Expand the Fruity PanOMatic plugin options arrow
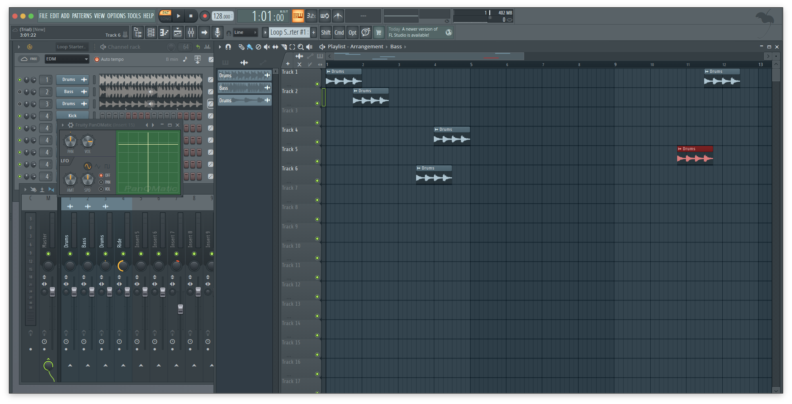Screen dimensions: 792x404 [63, 125]
